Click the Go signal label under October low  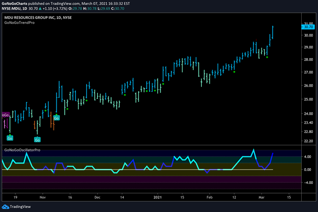coord(10,138)
